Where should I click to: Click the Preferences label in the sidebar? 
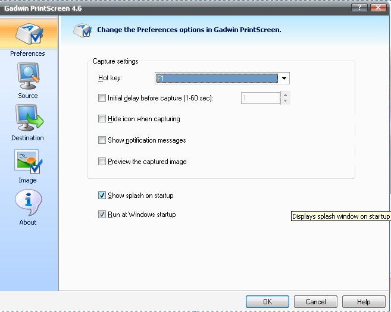pyautogui.click(x=27, y=53)
